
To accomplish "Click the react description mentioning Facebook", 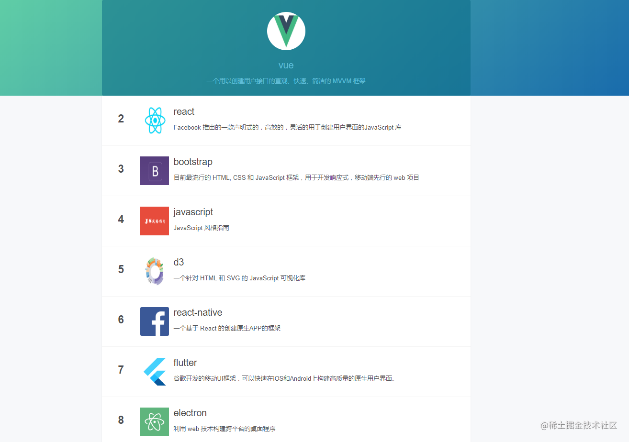I will (x=287, y=127).
